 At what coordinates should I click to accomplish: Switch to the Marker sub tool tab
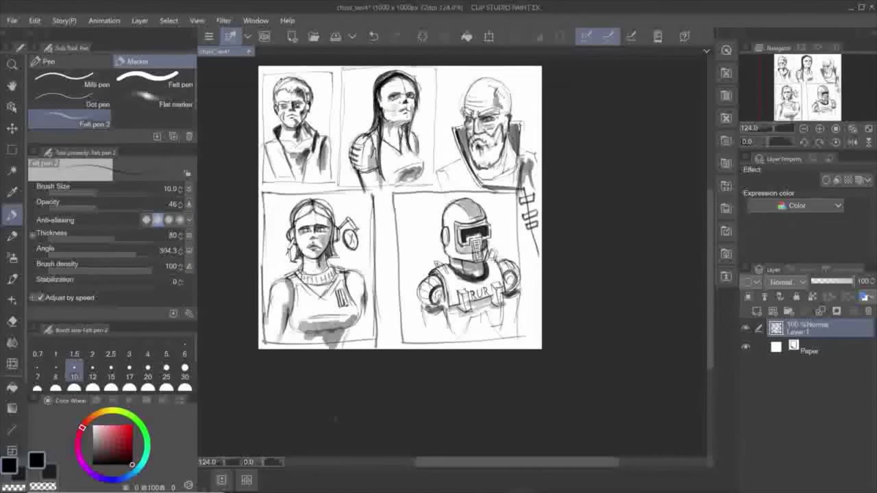155,62
